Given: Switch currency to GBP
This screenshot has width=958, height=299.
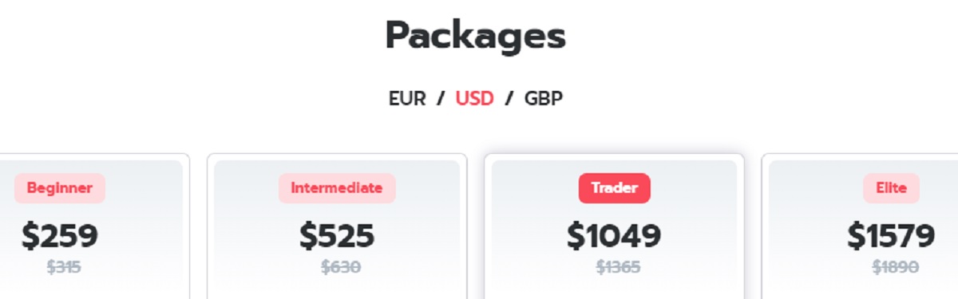Looking at the screenshot, I should click(x=544, y=99).
